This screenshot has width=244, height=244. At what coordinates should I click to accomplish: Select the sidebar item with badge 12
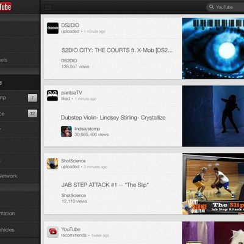point(20,113)
